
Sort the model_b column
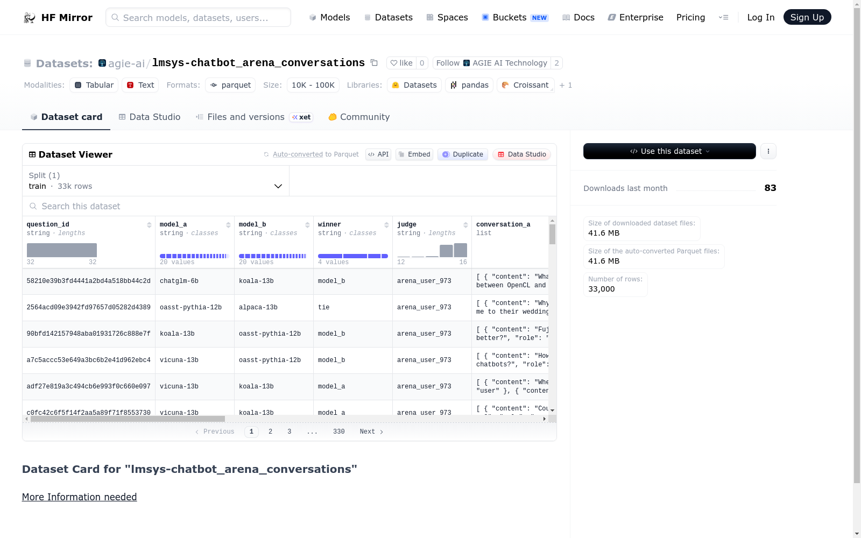tap(307, 225)
